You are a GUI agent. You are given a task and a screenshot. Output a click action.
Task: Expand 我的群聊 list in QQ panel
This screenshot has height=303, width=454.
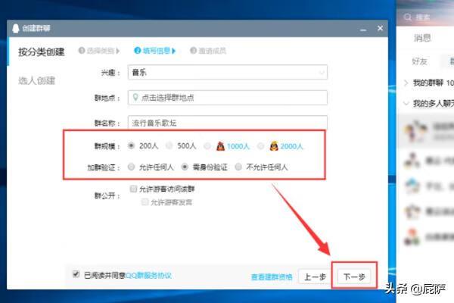coord(406,83)
